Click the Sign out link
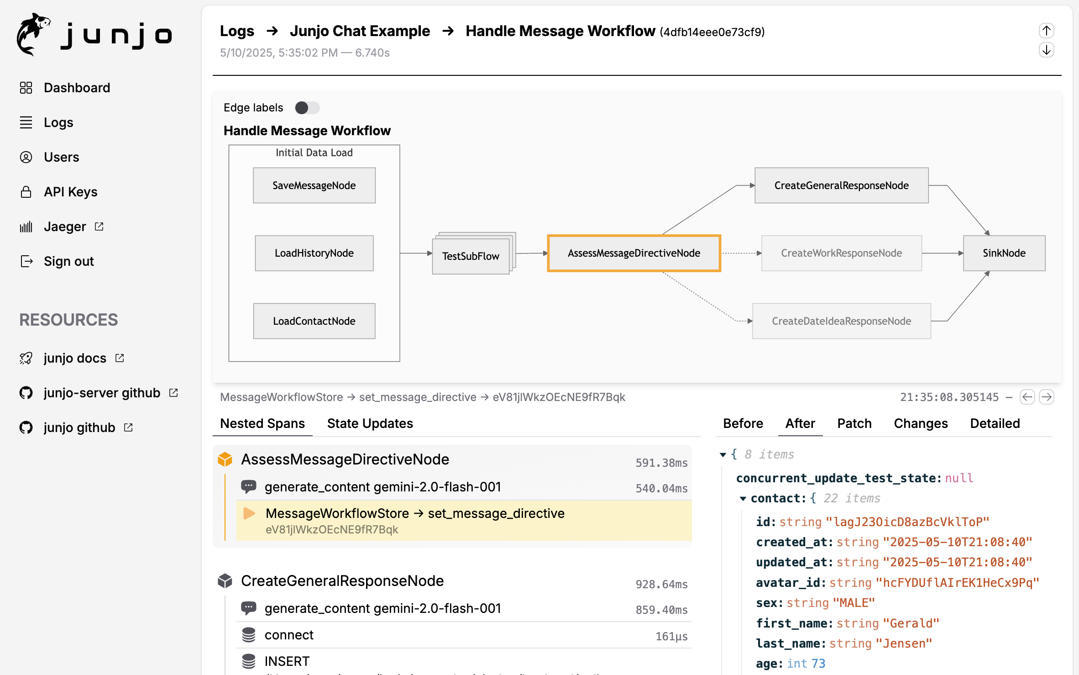This screenshot has height=675, width=1079. point(68,261)
